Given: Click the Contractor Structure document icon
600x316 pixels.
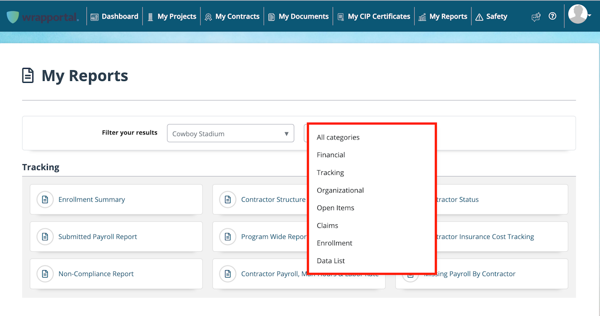Looking at the screenshot, I should tap(228, 199).
